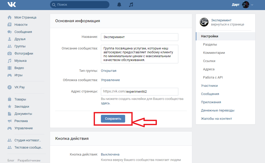Click the VK logo in header
The image size is (265, 163).
point(12,5)
